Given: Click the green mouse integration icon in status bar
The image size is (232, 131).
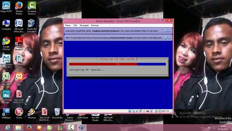Looking at the screenshot, I should [156, 111].
